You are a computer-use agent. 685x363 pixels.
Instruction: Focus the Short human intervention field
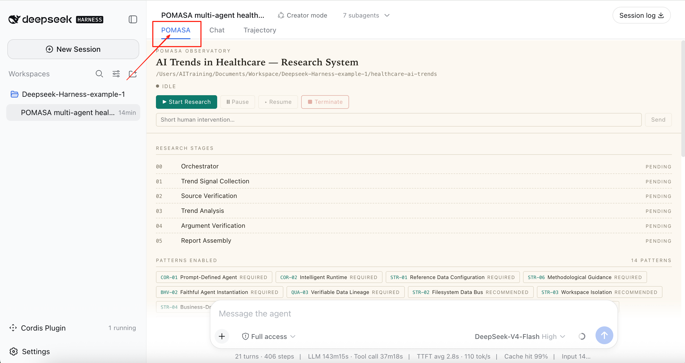coord(398,120)
